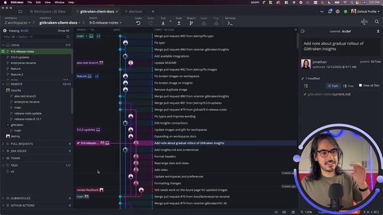This screenshot has width=383, height=215.
Task: Click checkmark on 9-0-release graph label
Action: click(78, 143)
